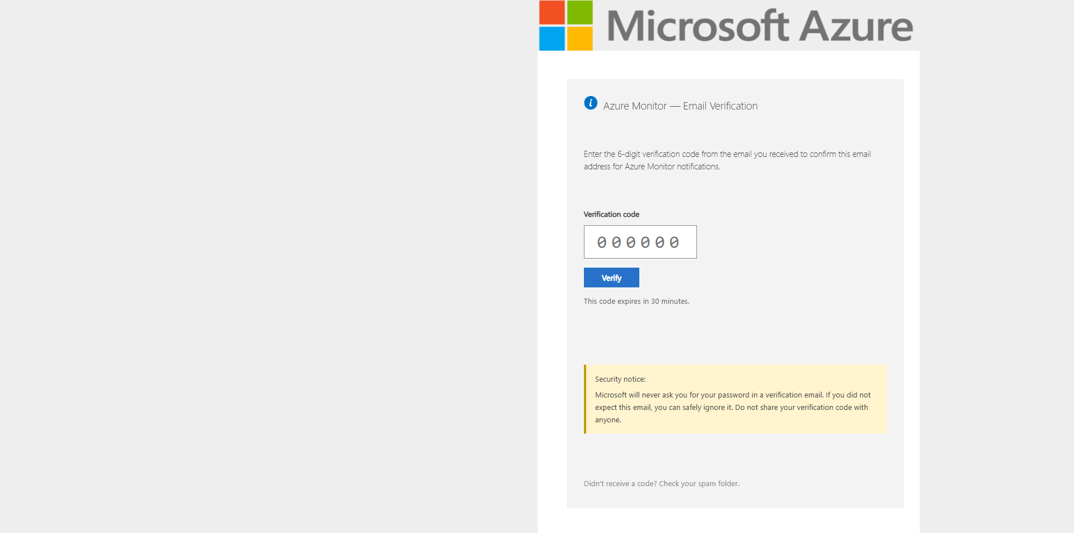Click the 'Security notice:' heading

(x=620, y=379)
